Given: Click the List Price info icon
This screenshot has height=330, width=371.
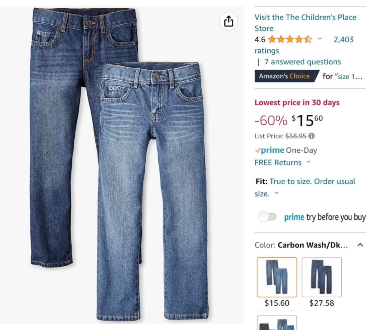Looking at the screenshot, I should pyautogui.click(x=312, y=136).
